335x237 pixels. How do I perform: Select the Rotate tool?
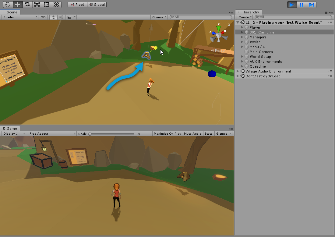click(27, 5)
